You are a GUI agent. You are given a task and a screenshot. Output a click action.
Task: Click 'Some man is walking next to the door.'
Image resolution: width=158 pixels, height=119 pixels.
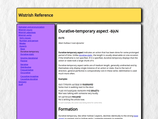click(x=76, y=87)
